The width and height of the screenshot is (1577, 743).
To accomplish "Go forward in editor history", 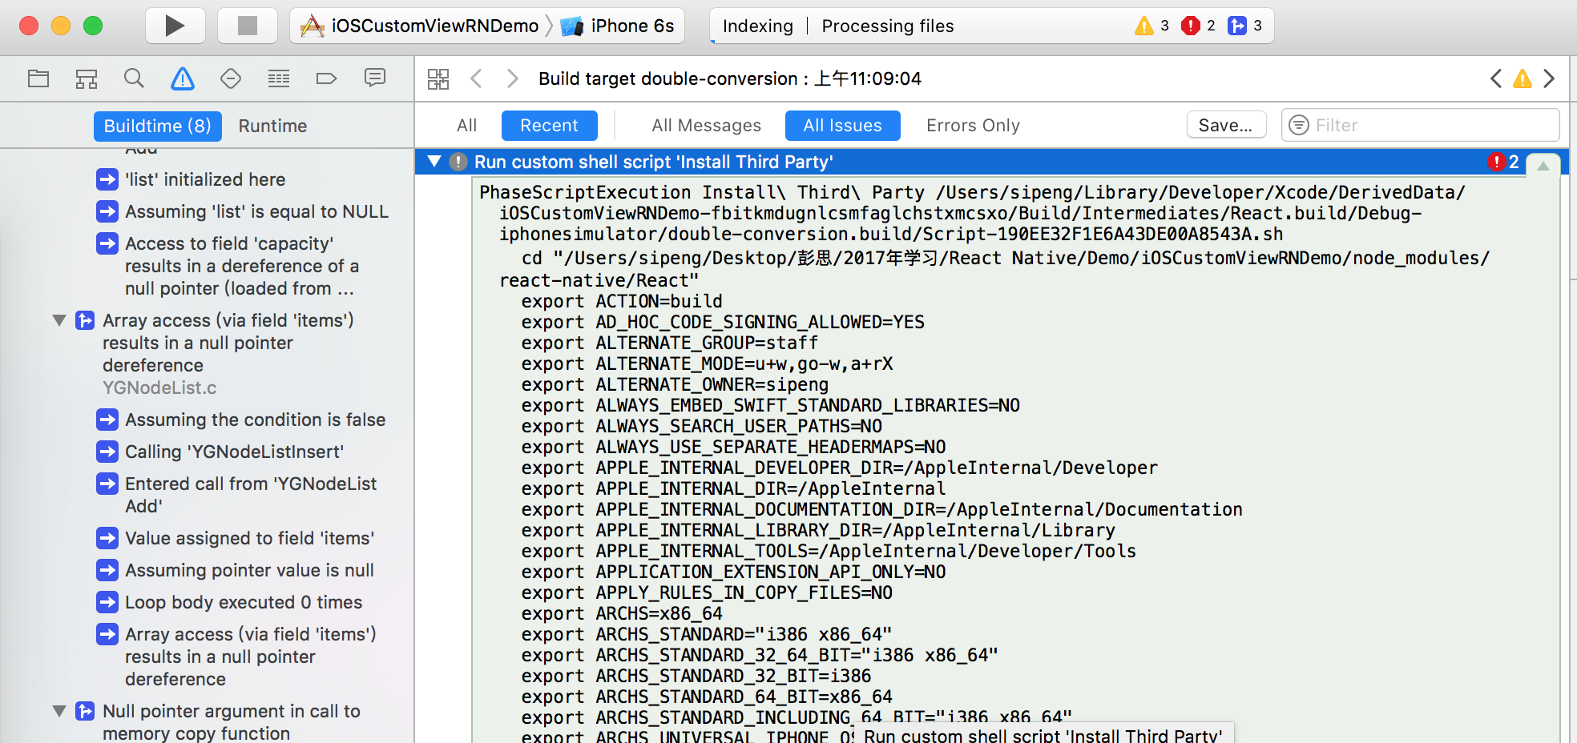I will (513, 78).
